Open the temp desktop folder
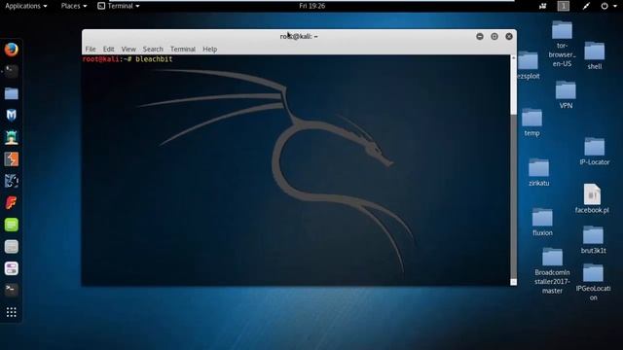The image size is (623, 350). click(531, 122)
